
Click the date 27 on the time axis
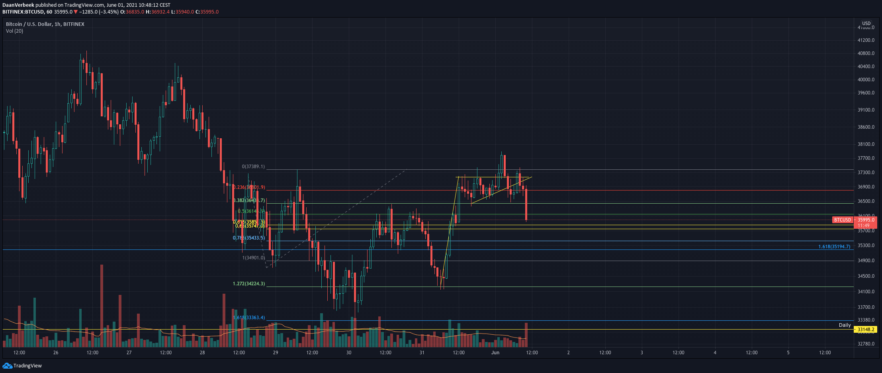pos(129,353)
